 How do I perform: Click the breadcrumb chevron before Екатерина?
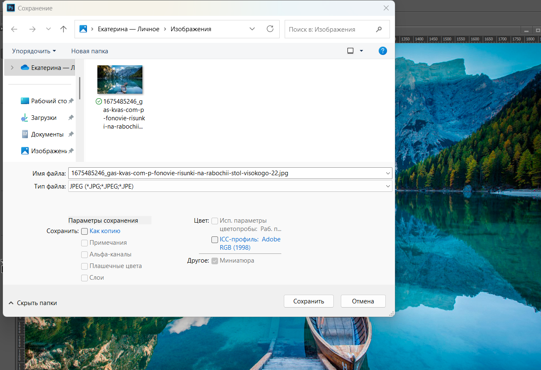(92, 29)
